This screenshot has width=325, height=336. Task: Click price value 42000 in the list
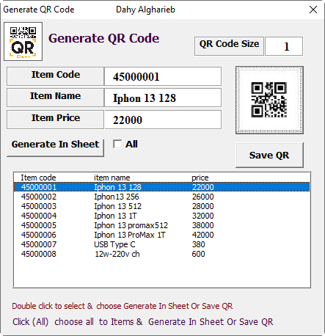[202, 235]
